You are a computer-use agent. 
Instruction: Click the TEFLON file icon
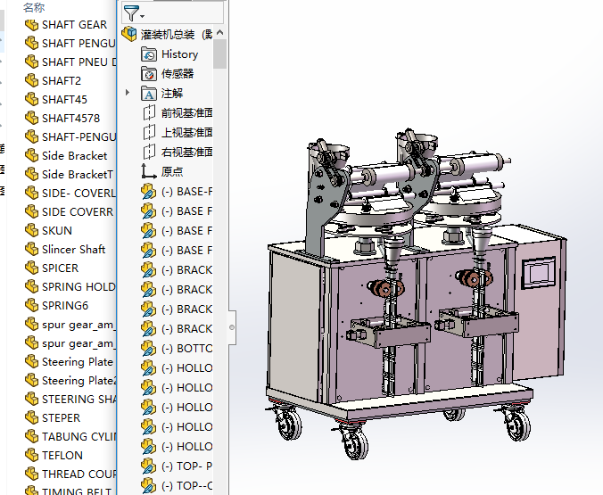pos(31,456)
